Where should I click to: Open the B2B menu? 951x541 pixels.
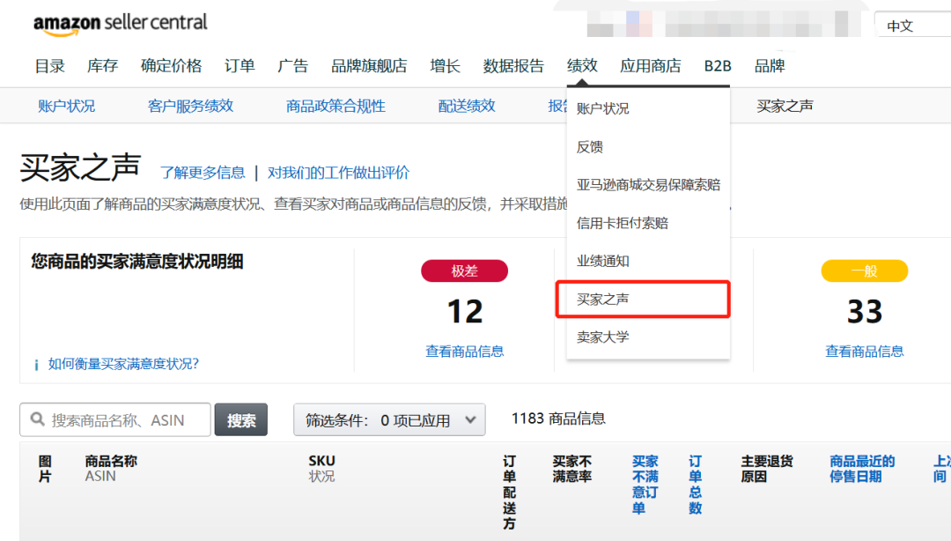coord(718,65)
